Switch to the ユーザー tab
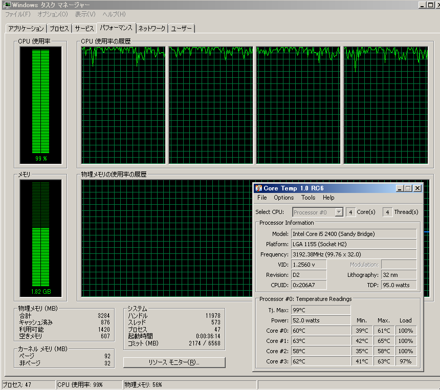 181,28
